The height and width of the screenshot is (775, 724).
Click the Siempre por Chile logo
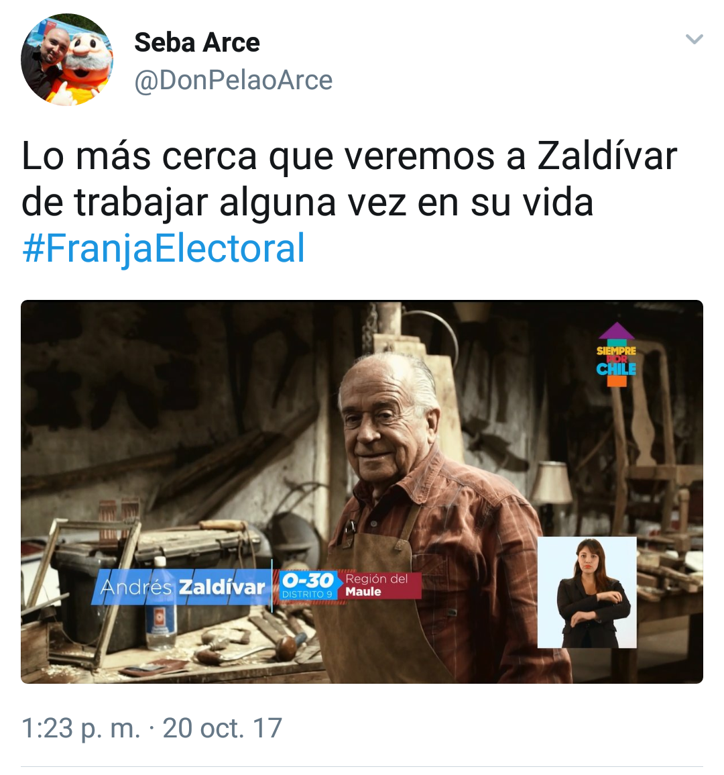click(616, 354)
